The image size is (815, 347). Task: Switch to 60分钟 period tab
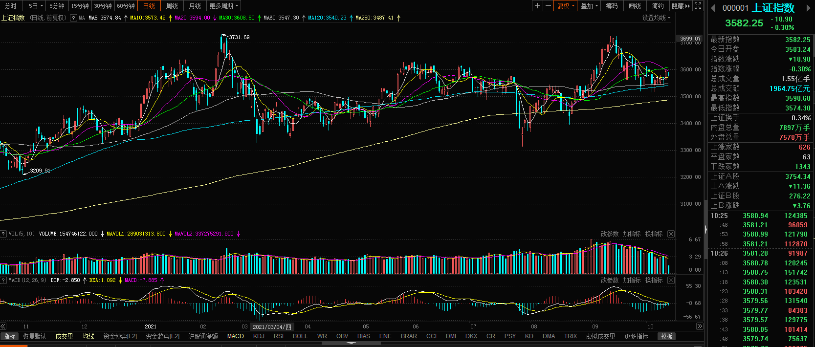tap(126, 6)
